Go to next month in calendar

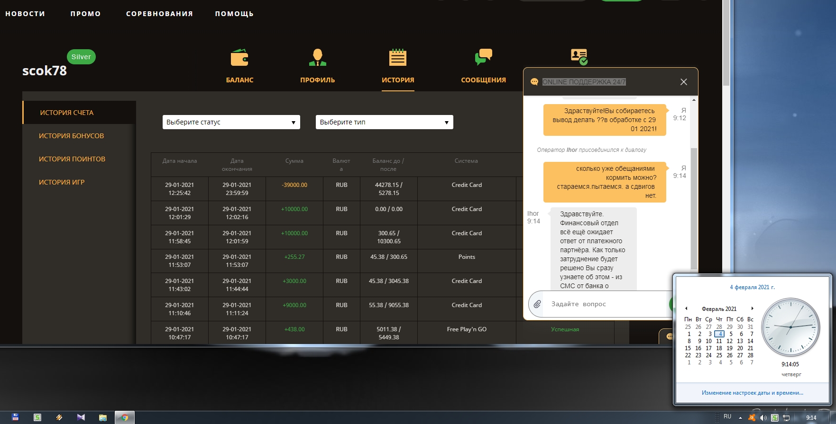click(752, 309)
